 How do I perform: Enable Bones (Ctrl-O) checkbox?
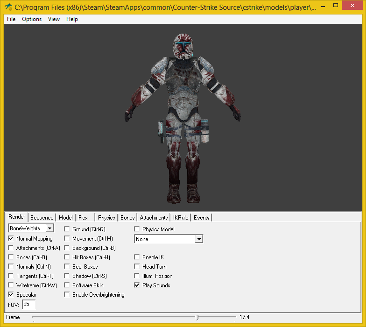click(11, 257)
